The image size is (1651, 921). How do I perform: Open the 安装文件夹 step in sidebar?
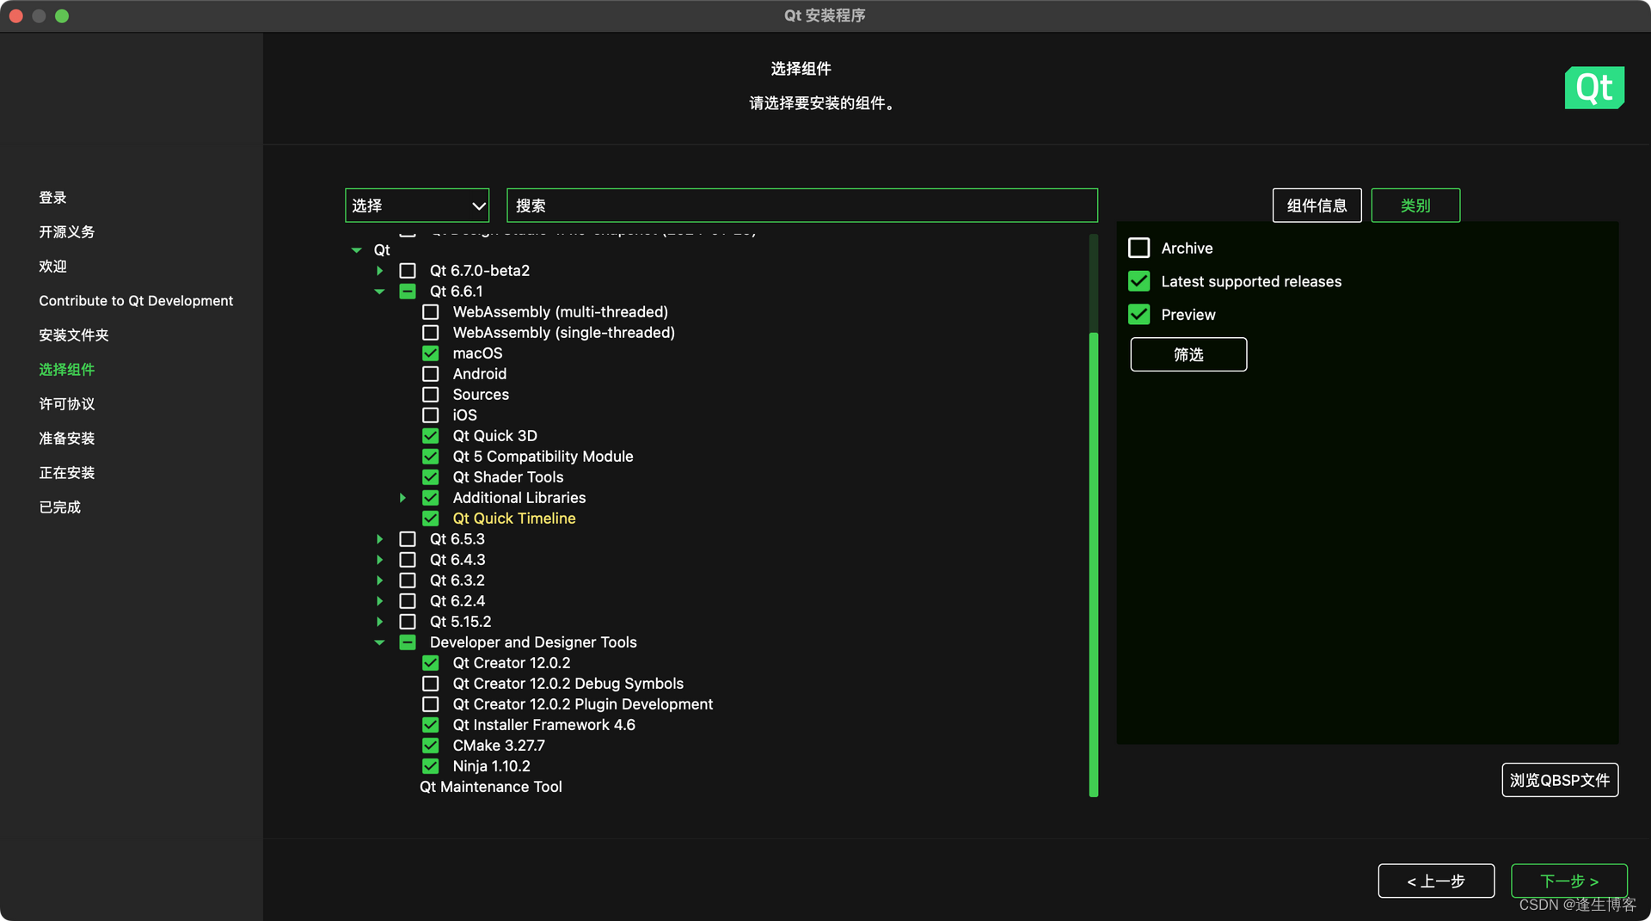pos(73,335)
